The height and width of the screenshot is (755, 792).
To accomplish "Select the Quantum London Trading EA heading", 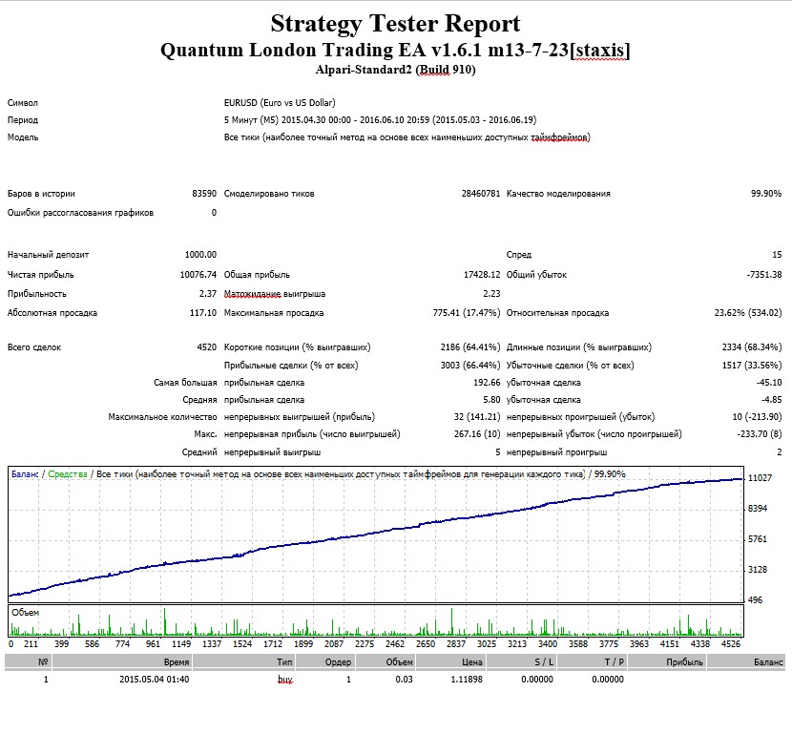I will (x=395, y=50).
